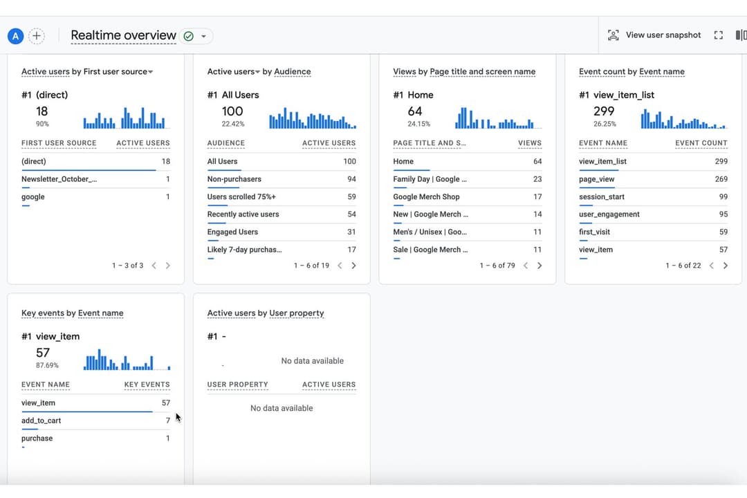Select the Sale | Google Merch ... row
The height and width of the screenshot is (498, 747).
pyautogui.click(x=468, y=250)
